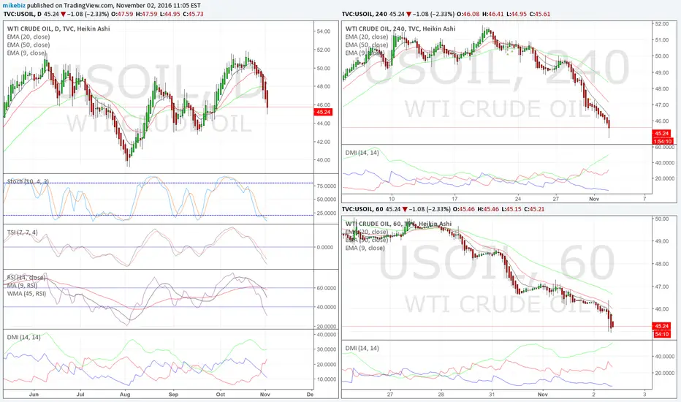Select the EMA (20, close) label on the daily chart

point(28,37)
